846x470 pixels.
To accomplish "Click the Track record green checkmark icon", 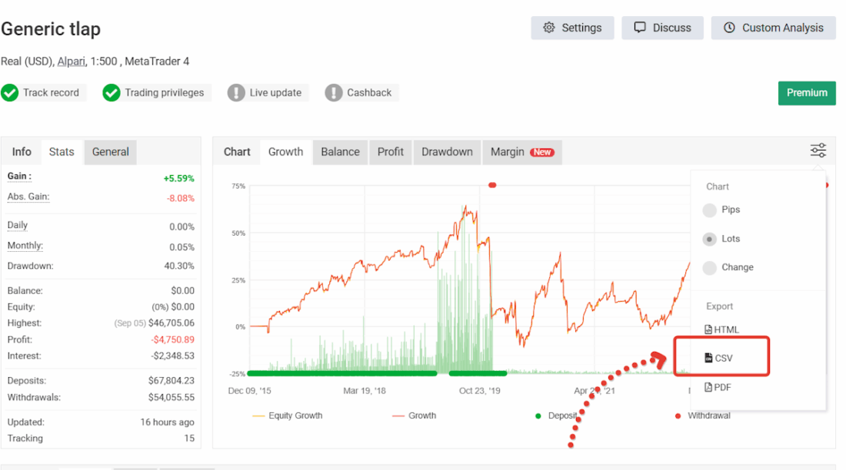I will coord(10,93).
